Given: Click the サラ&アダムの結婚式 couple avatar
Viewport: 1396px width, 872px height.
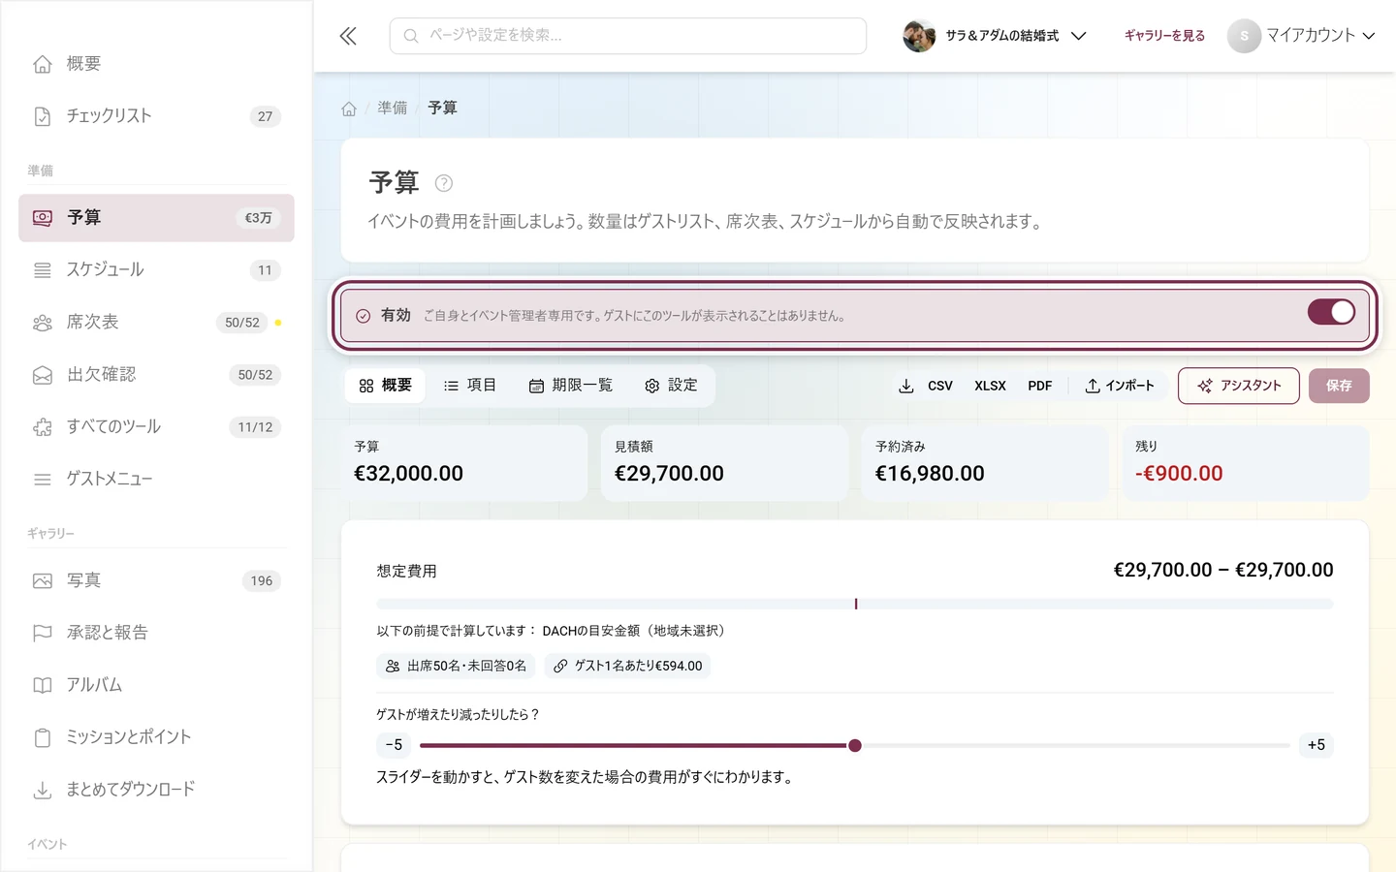Looking at the screenshot, I should pyautogui.click(x=919, y=36).
